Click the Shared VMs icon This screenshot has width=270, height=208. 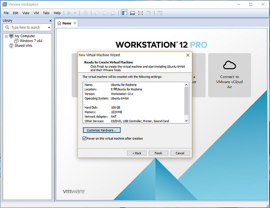point(11,46)
